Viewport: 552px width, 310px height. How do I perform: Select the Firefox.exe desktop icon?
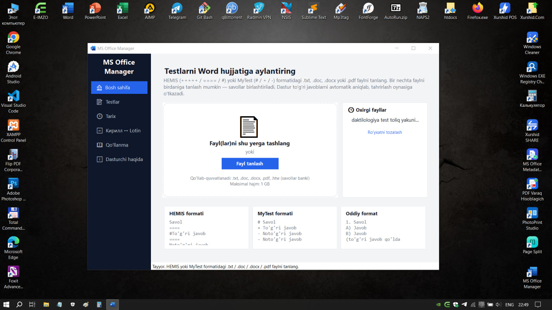point(477,12)
